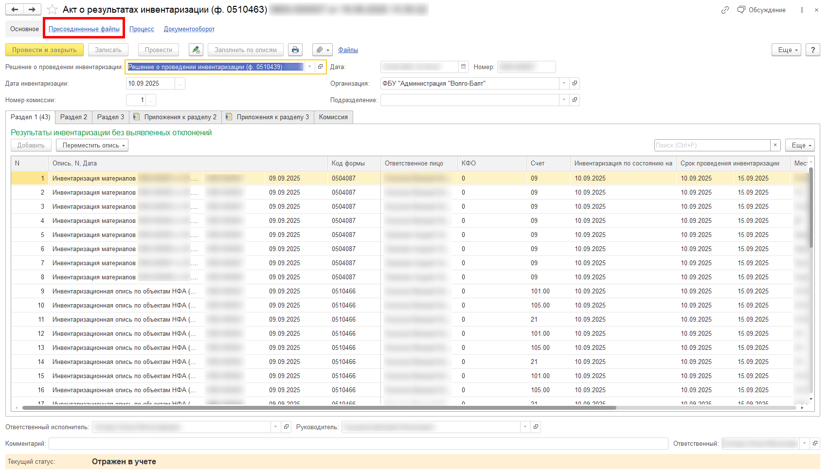Screen dimensions: 829x473
Task: Copy link to document icon
Action: click(x=725, y=10)
